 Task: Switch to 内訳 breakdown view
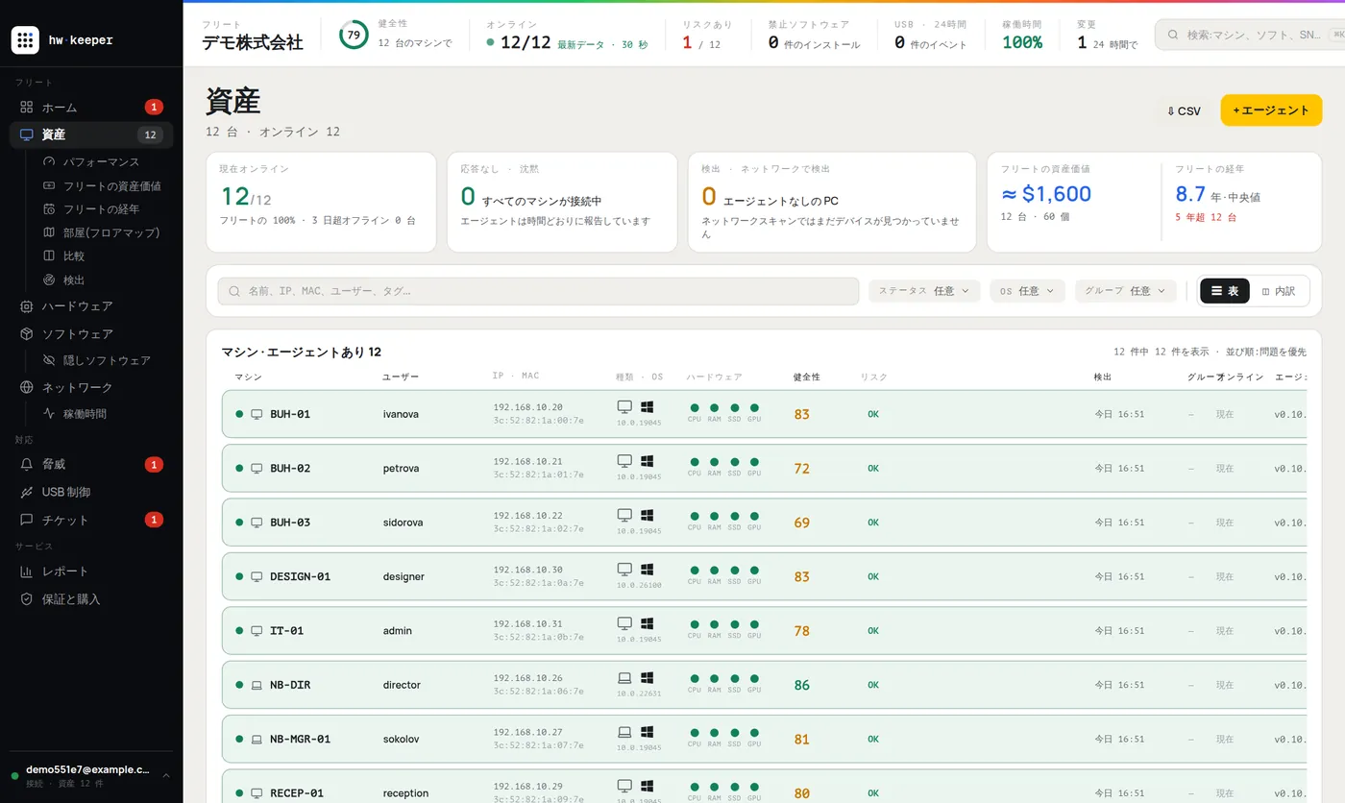(1279, 291)
